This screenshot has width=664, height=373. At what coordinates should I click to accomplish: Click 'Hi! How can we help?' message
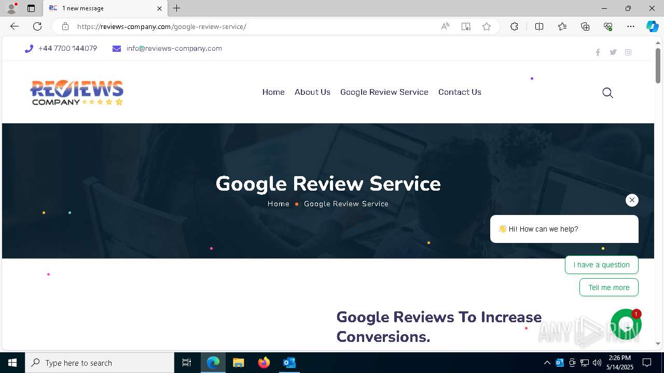pos(564,229)
